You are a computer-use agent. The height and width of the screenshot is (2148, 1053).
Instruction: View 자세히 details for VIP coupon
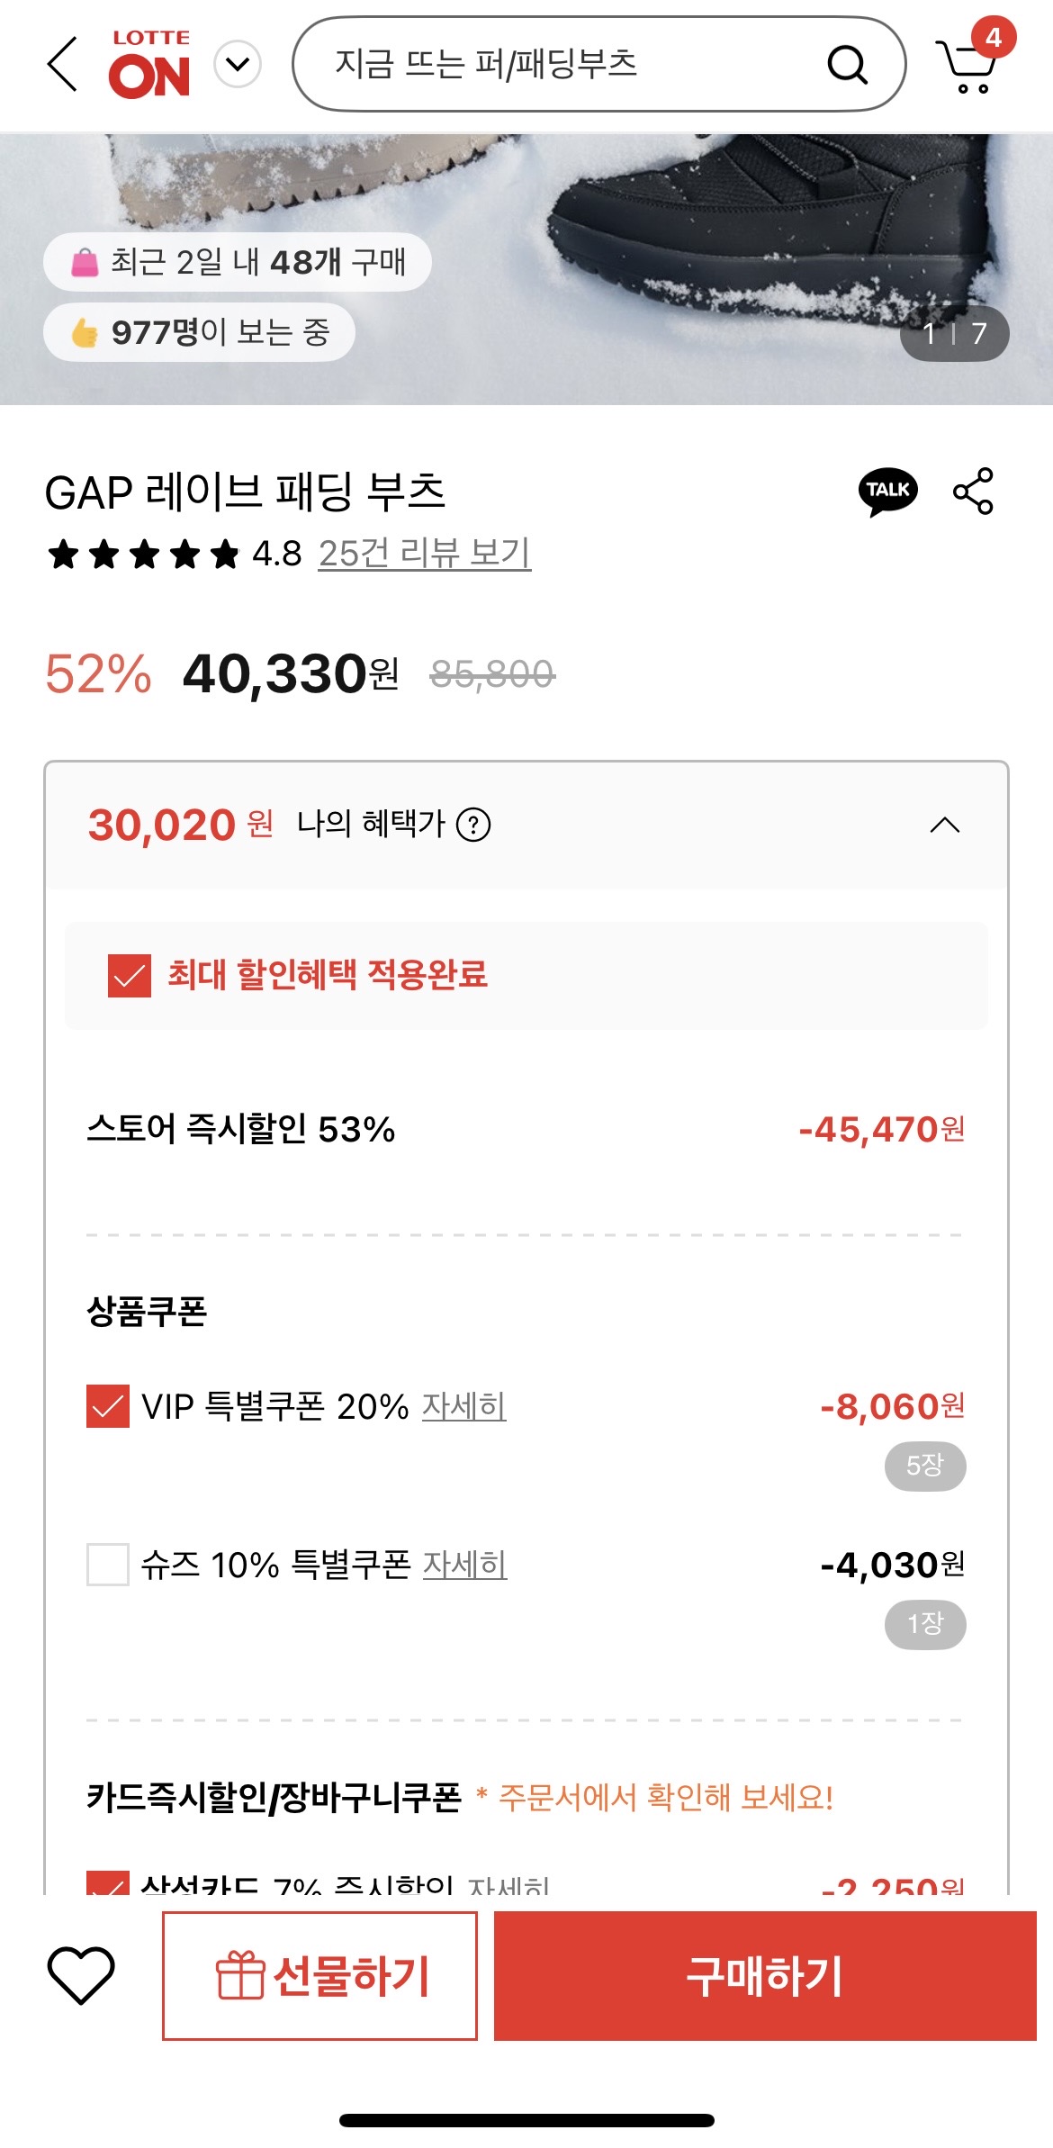[x=464, y=1405]
